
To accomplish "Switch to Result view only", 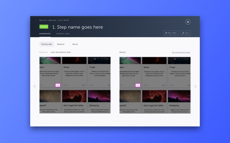I will click(75, 44).
